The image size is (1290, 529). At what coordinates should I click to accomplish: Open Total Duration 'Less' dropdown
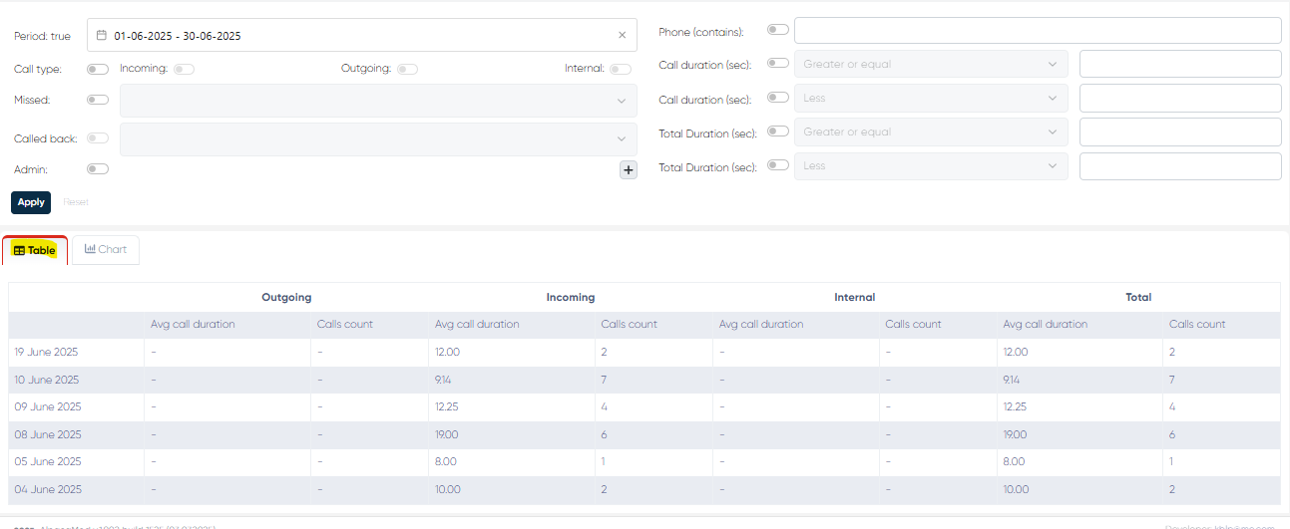[930, 166]
